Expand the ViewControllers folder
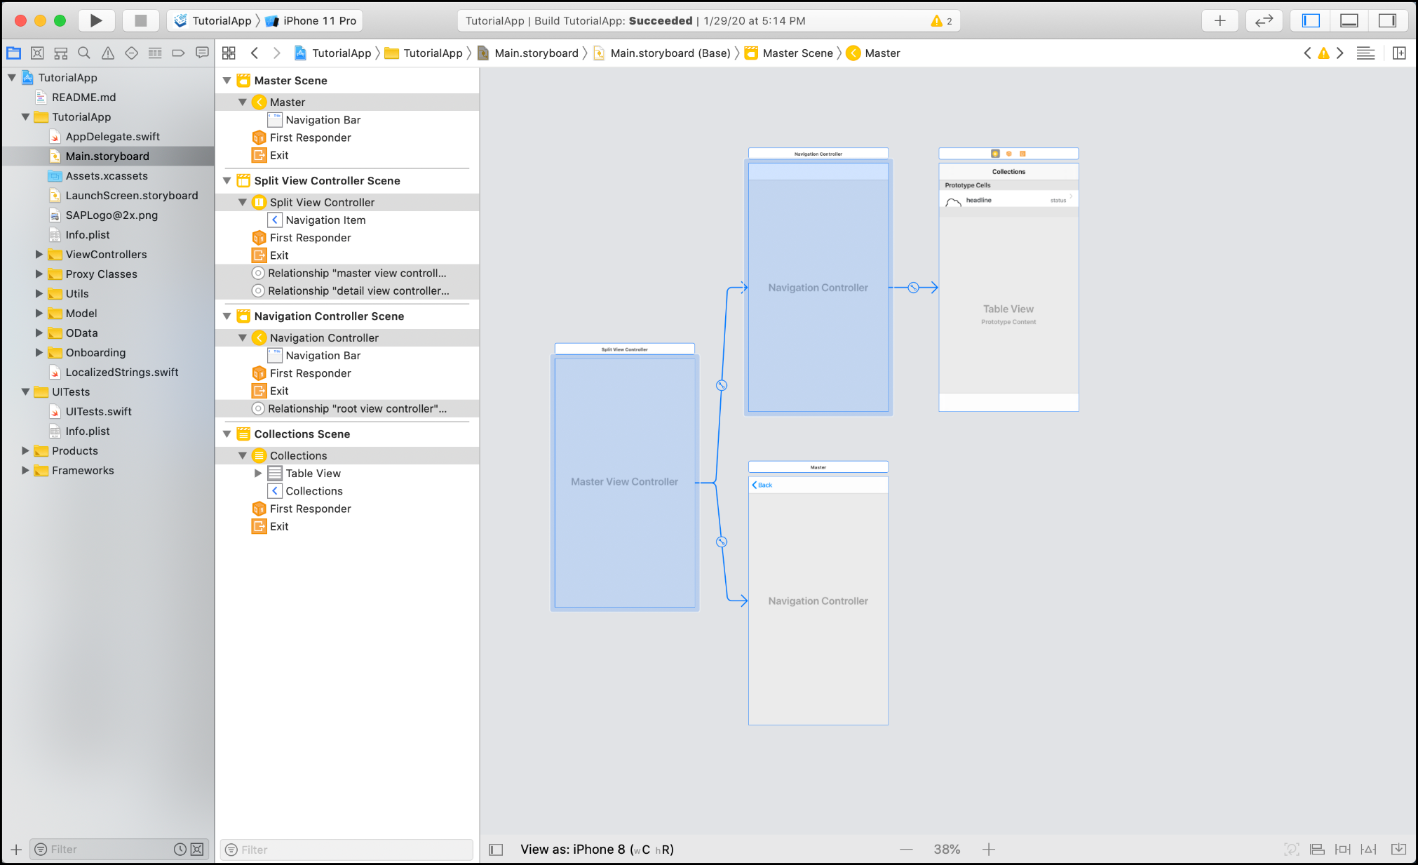Viewport: 1418px width, 865px height. (x=39, y=254)
